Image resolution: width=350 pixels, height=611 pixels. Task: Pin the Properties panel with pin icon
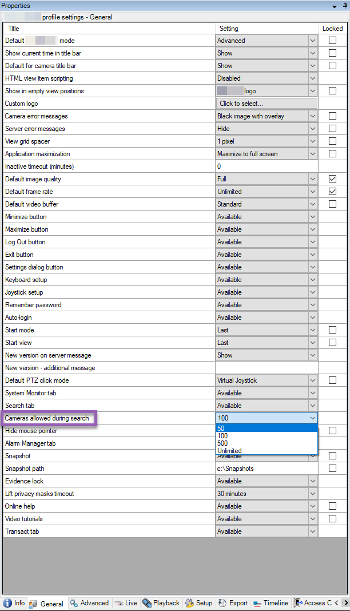point(344,6)
